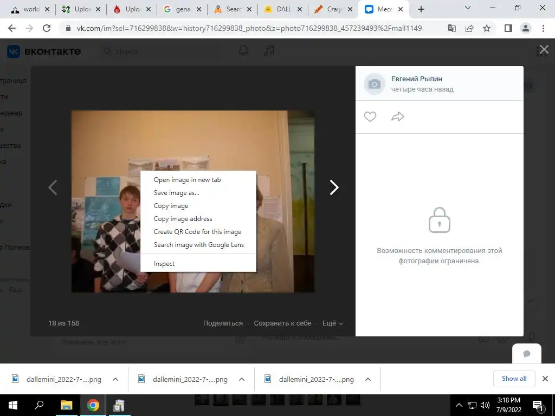
Task: Open File Explorer from taskbar
Action: tap(66, 405)
